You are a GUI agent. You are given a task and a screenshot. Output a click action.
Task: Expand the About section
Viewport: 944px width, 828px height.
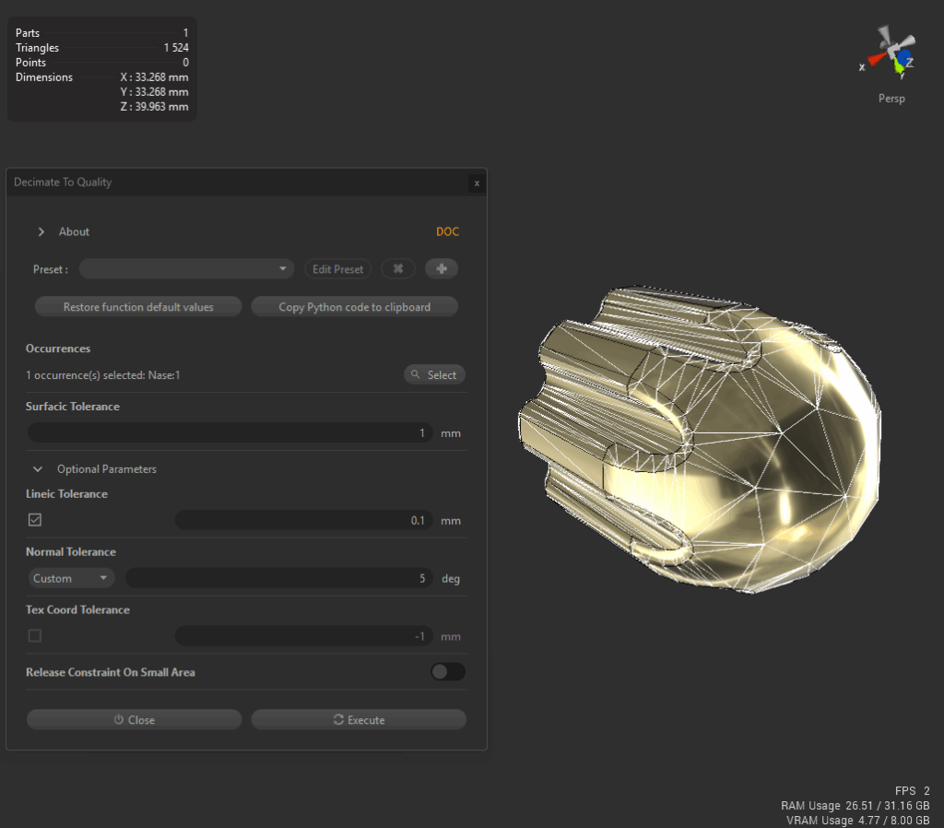41,231
